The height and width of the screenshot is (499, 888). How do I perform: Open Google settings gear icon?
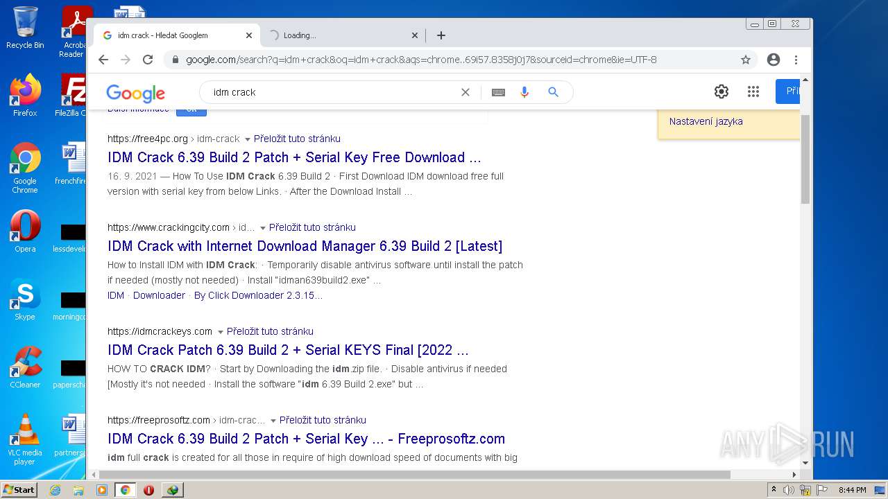[721, 91]
